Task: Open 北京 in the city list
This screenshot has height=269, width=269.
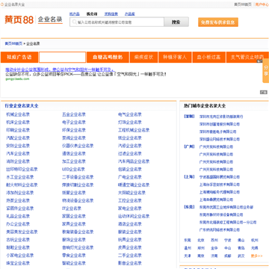Action: pyautogui.click(x=201, y=241)
